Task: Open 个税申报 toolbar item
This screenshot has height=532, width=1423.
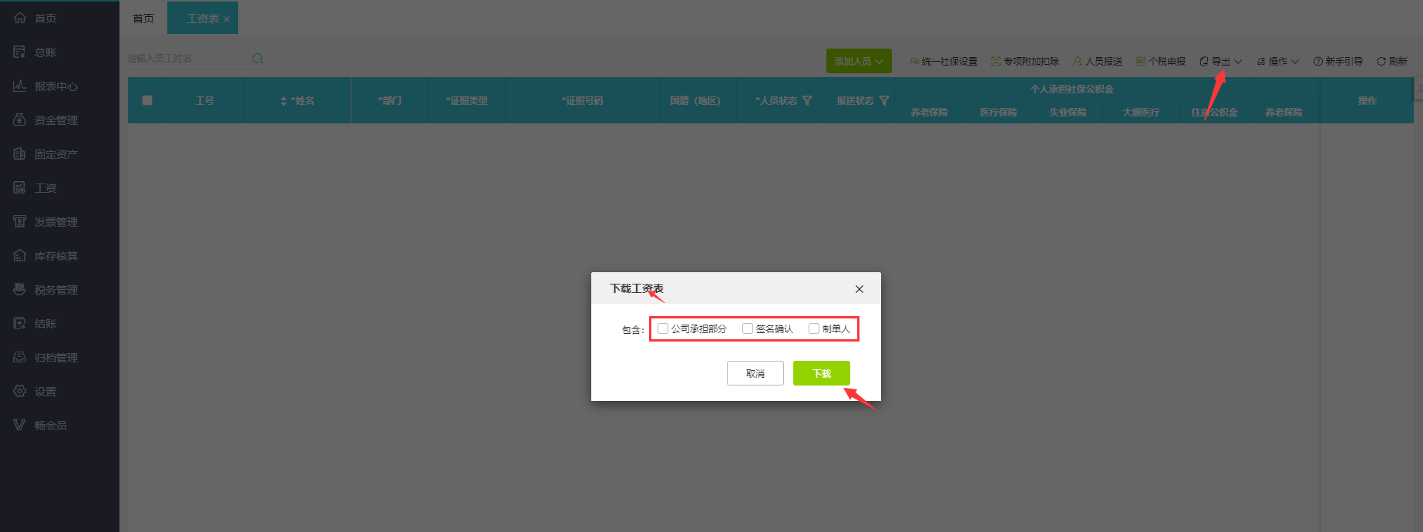Action: click(1161, 61)
